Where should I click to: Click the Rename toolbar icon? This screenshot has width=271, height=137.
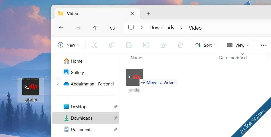pyautogui.click(x=146, y=45)
